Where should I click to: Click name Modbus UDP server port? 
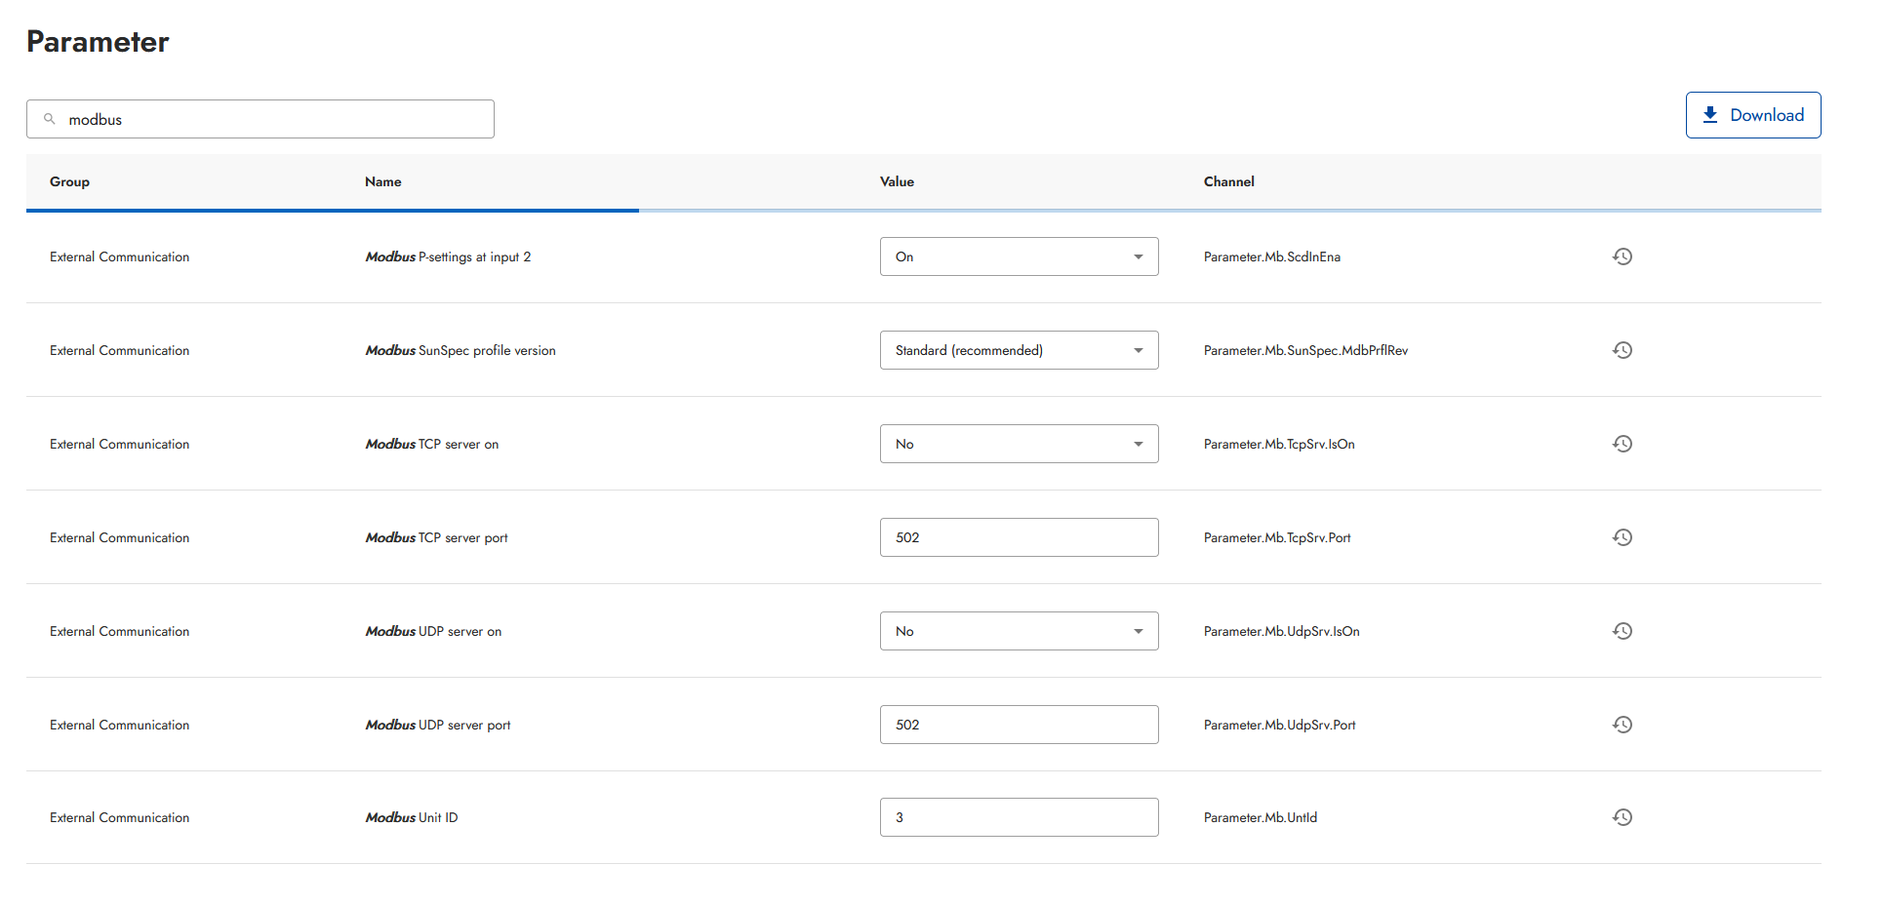coord(438,725)
